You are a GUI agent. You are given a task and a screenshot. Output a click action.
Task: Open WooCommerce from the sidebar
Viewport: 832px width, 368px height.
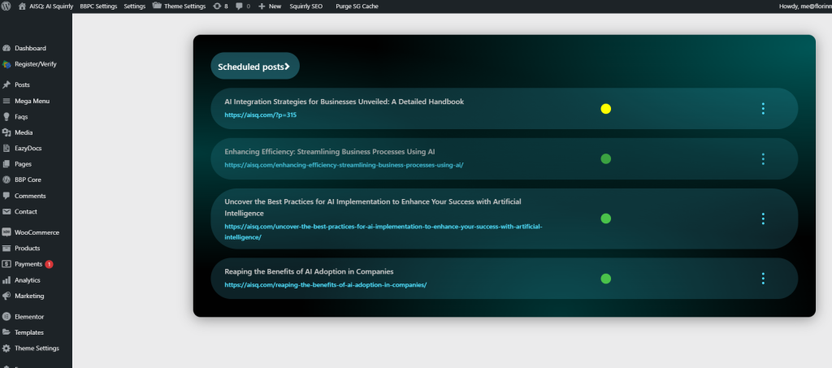(37, 232)
